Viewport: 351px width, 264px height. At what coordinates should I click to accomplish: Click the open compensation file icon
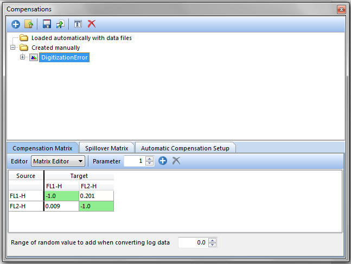pyautogui.click(x=29, y=24)
